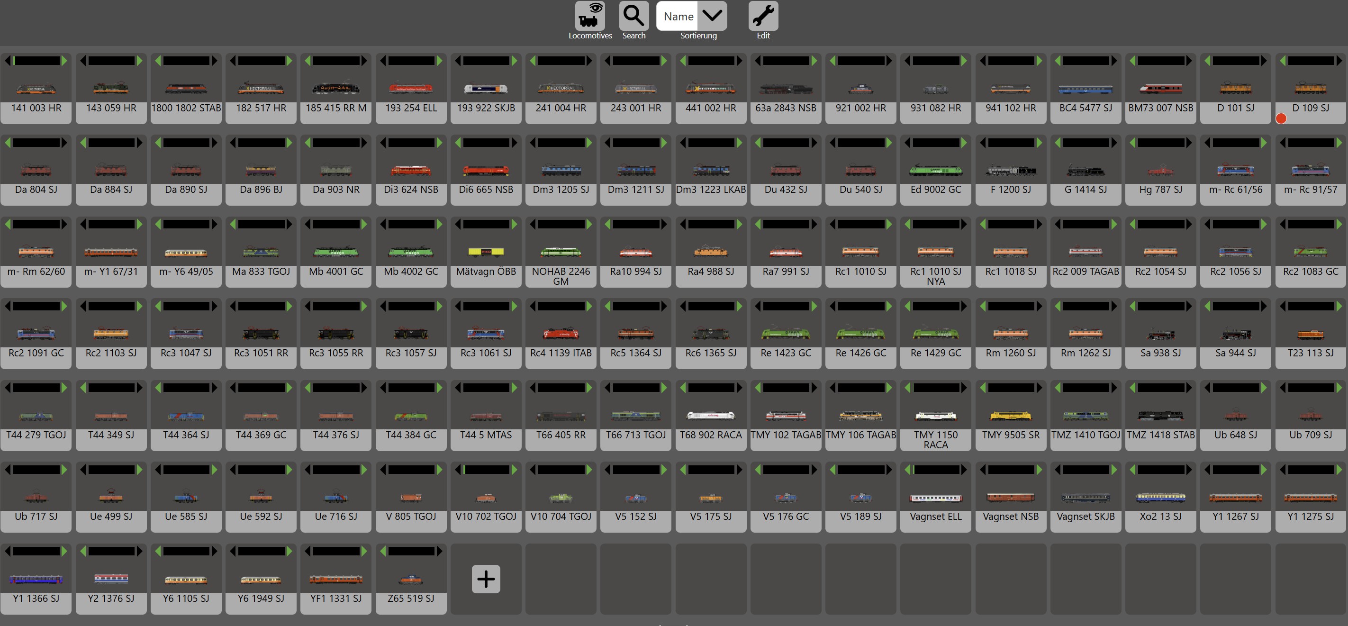Select the NOHAB 2246 GM locomotive image
The width and height of the screenshot is (1348, 626).
pyautogui.click(x=561, y=252)
